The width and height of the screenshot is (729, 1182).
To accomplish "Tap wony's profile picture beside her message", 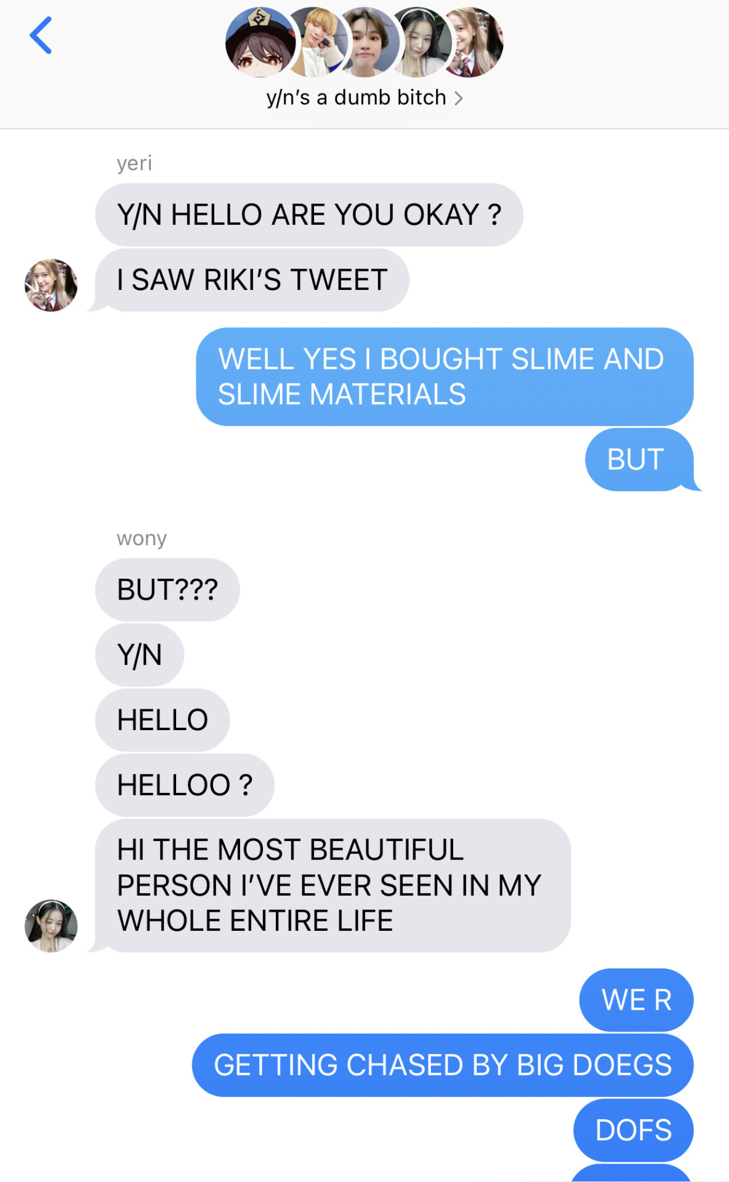I will (51, 926).
